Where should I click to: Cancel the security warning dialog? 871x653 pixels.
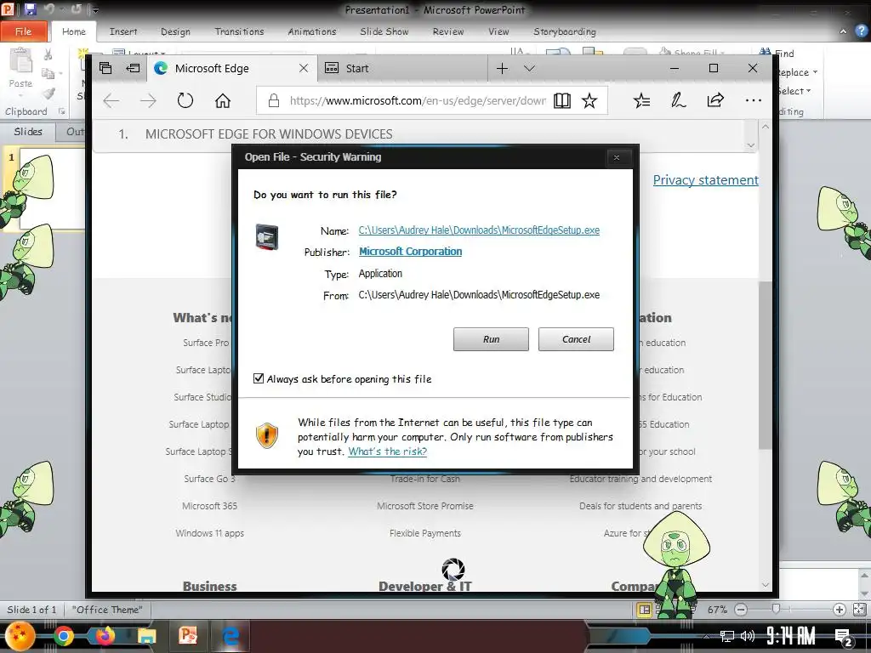point(576,338)
